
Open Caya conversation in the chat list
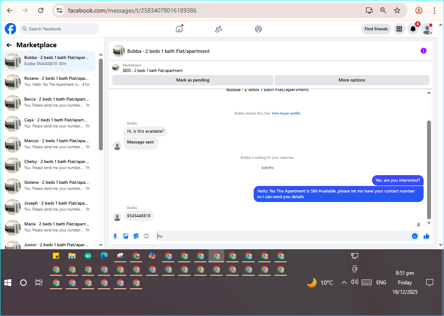pos(49,124)
